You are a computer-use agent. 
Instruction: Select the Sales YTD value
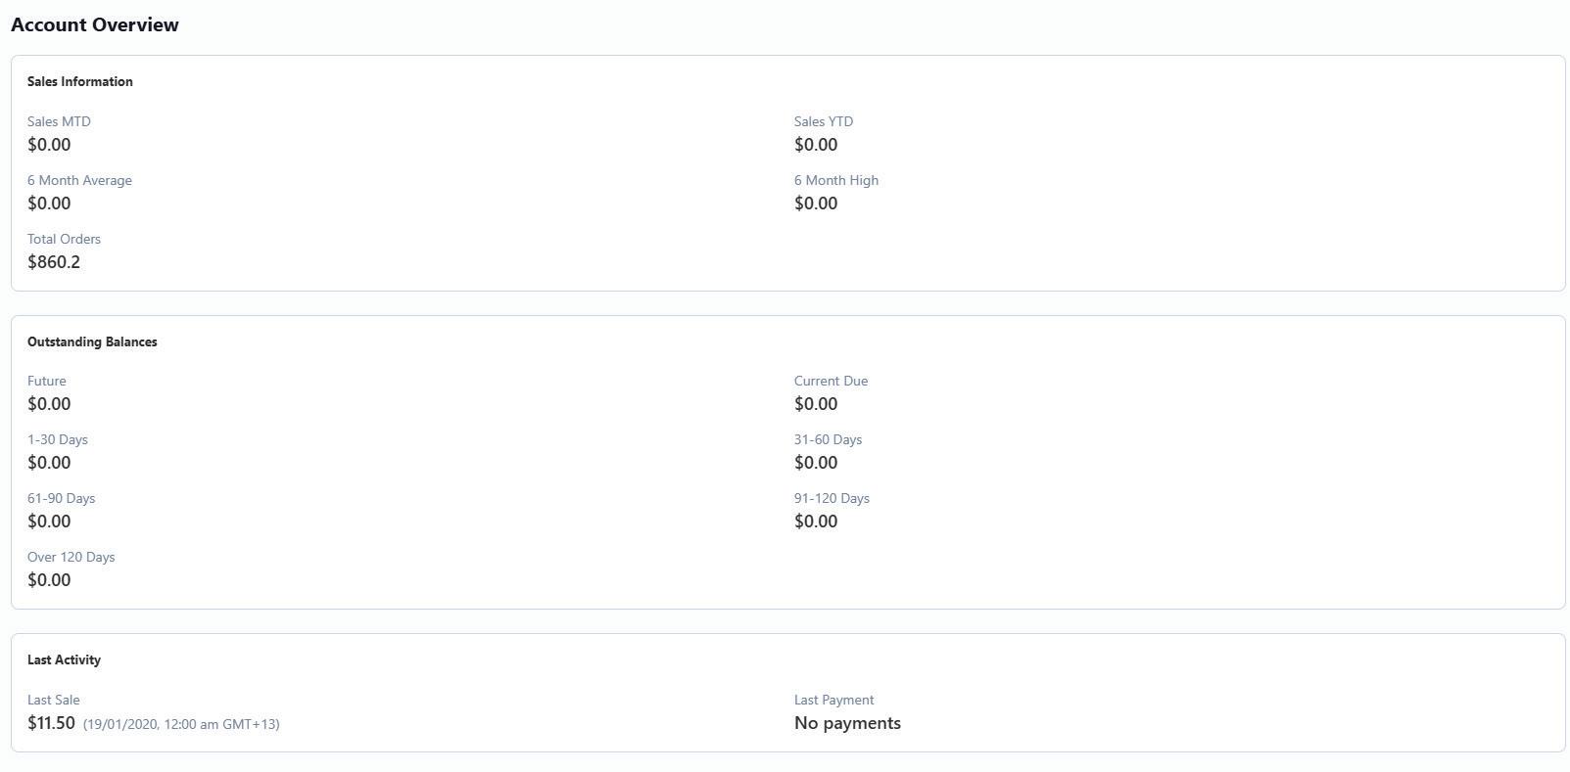[815, 145]
